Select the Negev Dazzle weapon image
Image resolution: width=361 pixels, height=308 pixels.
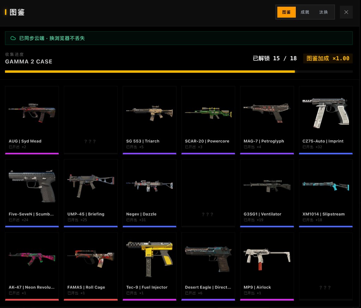tap(149, 186)
